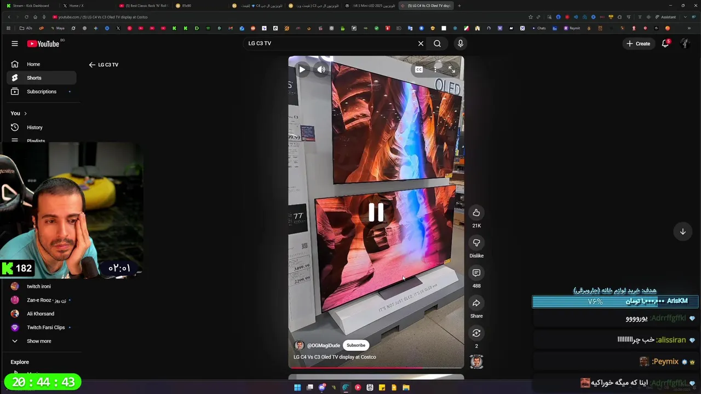Open a new browser tab

[x=459, y=5]
